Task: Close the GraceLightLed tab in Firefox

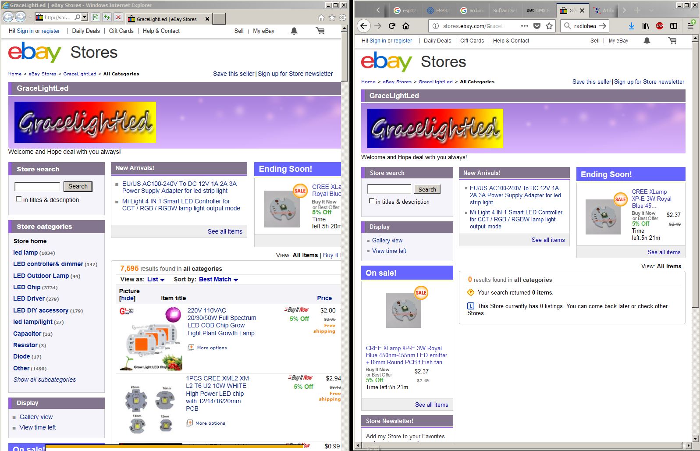Action: 582,11
